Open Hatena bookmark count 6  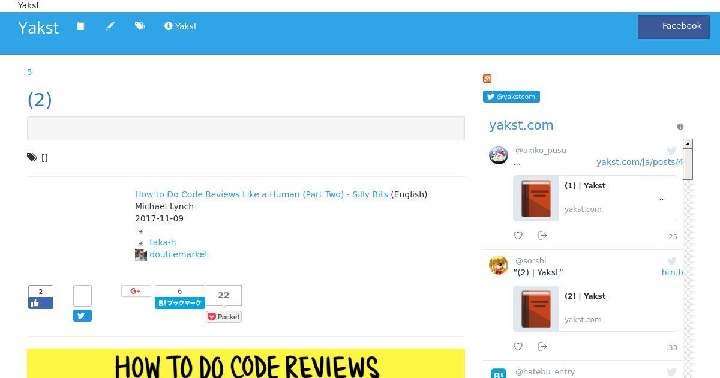pos(180,292)
